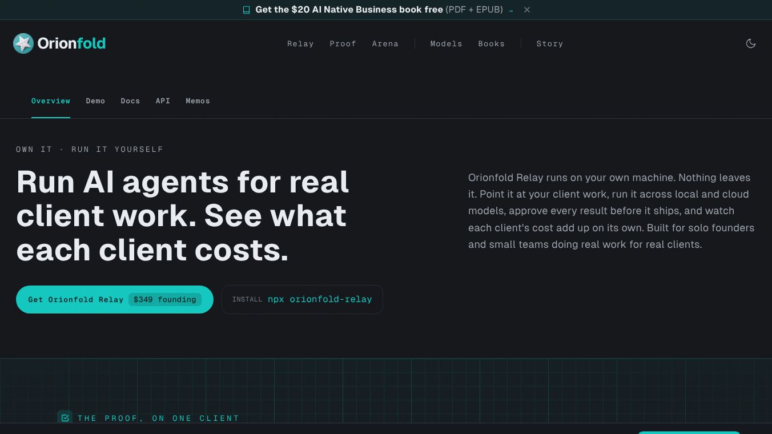Screen dimensions: 772x434
Task: Open the free AI Native Business book offer
Action: [379, 10]
